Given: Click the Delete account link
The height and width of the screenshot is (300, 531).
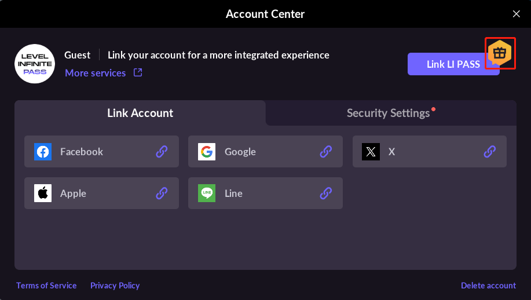Looking at the screenshot, I should [488, 286].
